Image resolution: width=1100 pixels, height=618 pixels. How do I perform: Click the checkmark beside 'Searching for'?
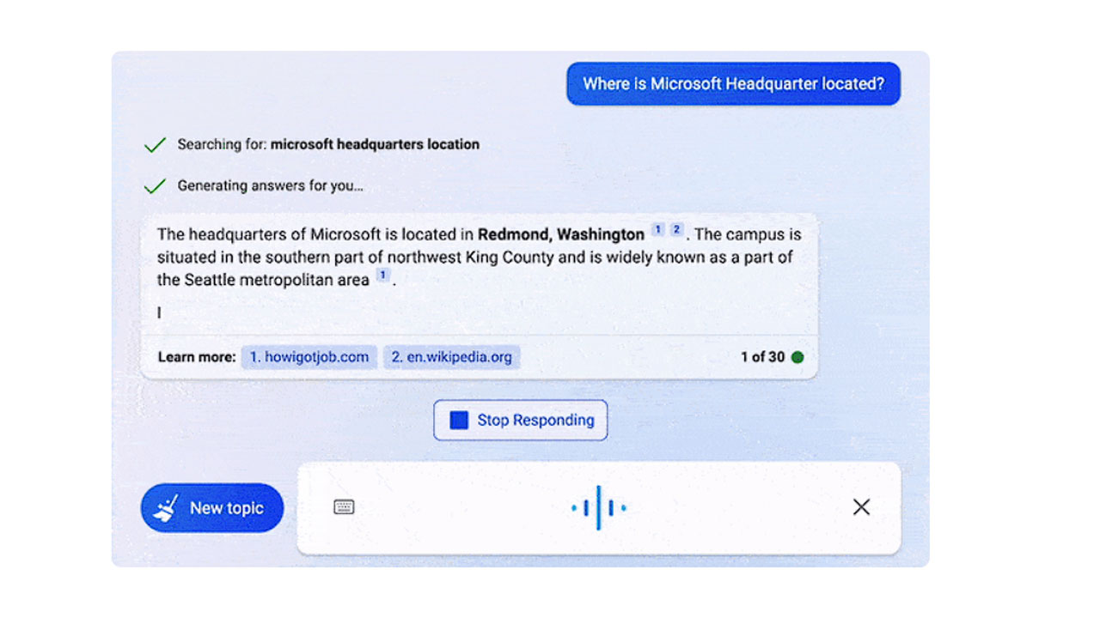[x=155, y=145]
